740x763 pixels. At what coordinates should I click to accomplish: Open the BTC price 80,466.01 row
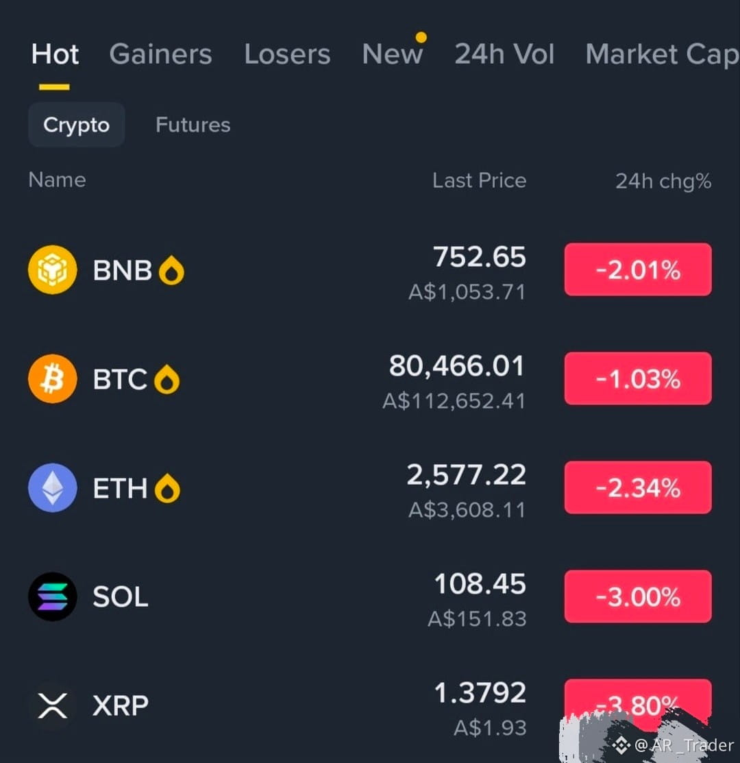coord(370,378)
